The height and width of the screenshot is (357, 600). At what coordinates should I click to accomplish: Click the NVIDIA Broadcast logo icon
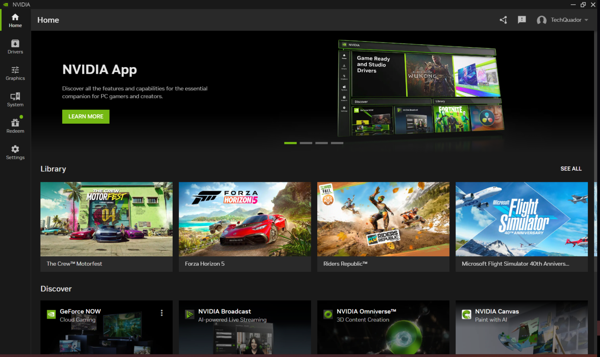189,314
